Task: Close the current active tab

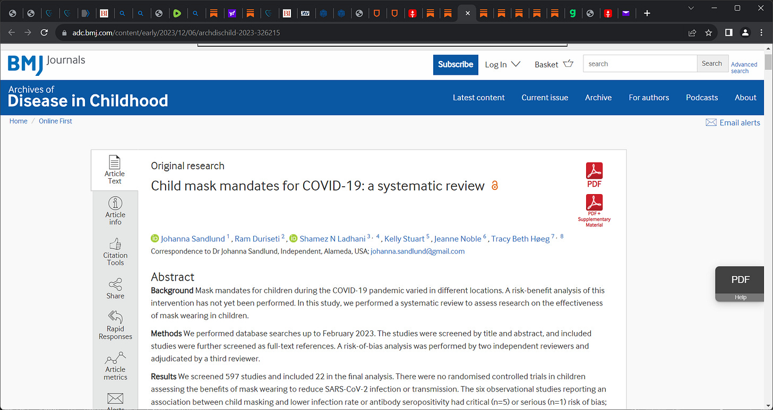Action: (467, 13)
